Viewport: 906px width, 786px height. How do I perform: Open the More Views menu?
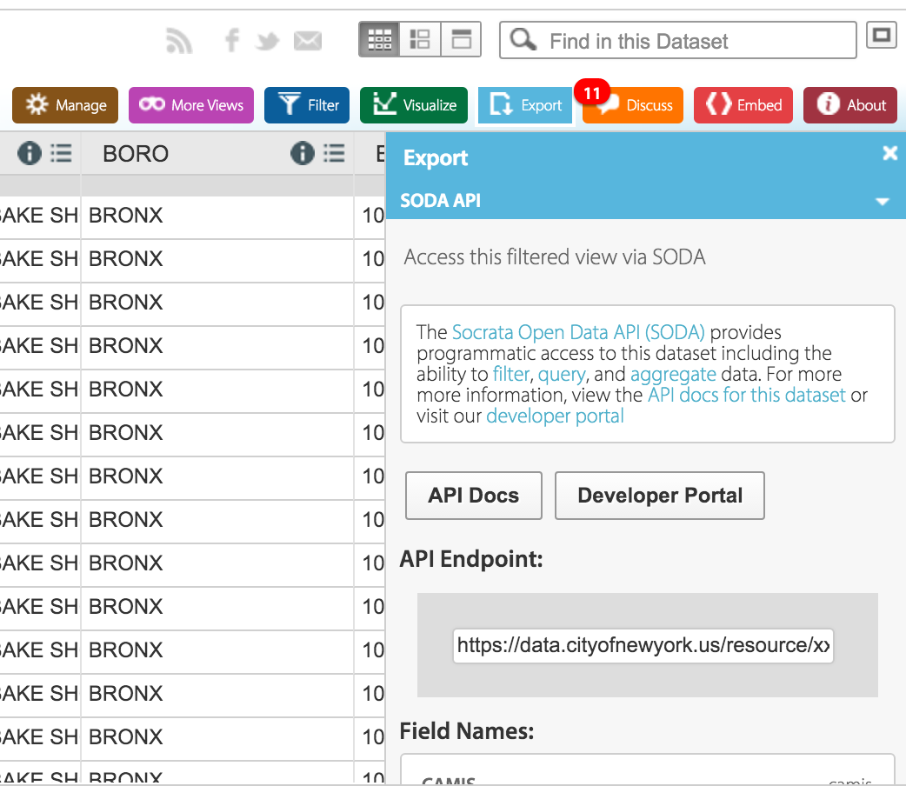pos(191,105)
